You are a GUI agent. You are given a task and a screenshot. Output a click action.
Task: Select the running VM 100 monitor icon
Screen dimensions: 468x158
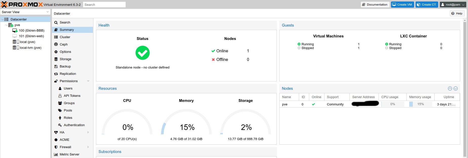(x=15, y=31)
